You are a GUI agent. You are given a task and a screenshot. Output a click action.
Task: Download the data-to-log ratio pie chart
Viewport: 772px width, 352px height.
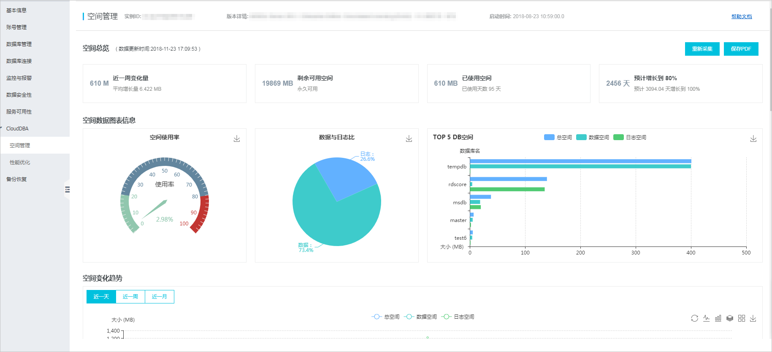(409, 139)
